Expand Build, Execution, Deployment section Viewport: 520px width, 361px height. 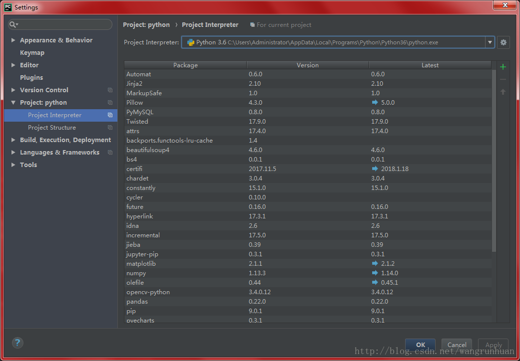tap(13, 140)
